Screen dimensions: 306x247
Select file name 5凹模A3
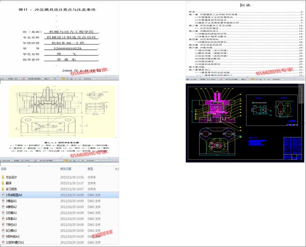pos(11,213)
